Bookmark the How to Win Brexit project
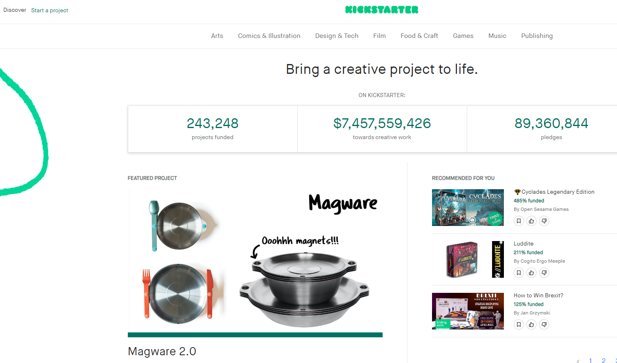The image size is (617, 363). [519, 325]
